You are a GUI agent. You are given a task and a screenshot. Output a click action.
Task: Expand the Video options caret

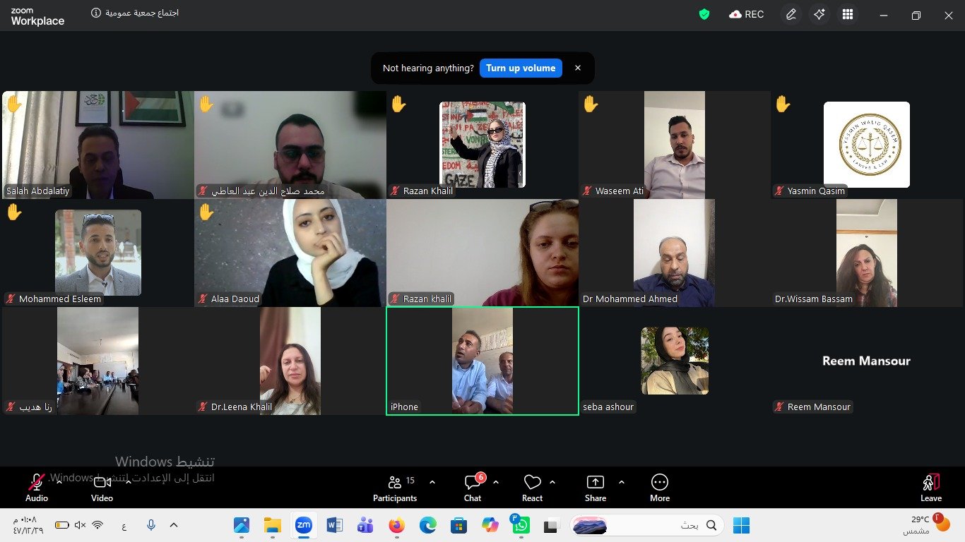[127, 481]
